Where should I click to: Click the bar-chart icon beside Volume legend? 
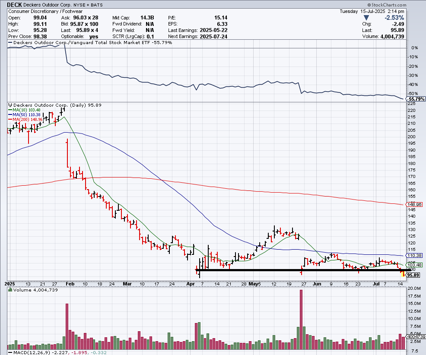[x=10, y=290]
